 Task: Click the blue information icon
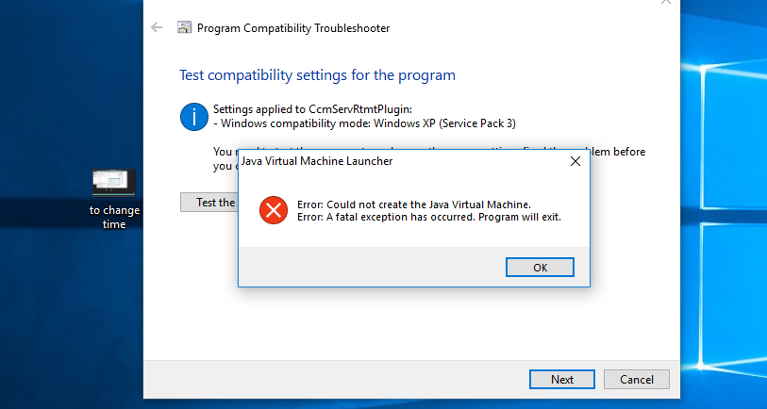coord(194,117)
